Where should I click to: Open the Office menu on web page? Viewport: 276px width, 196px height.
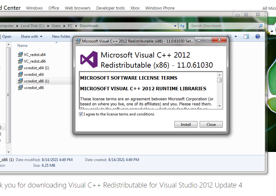click(x=54, y=8)
